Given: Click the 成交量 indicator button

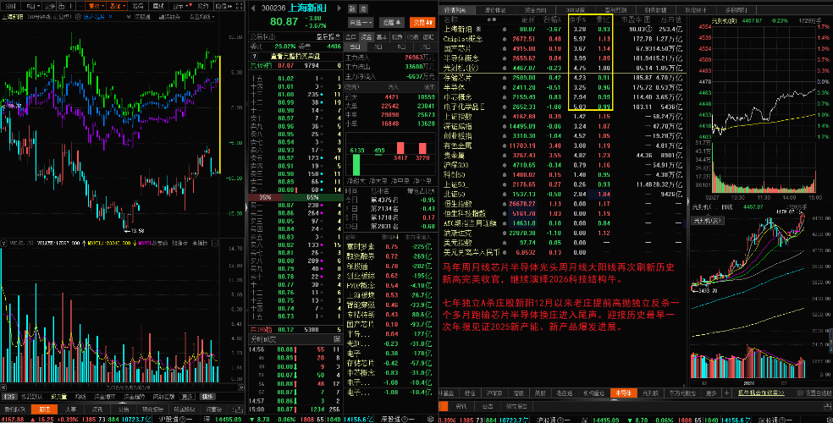Looking at the screenshot, I should [59, 397].
